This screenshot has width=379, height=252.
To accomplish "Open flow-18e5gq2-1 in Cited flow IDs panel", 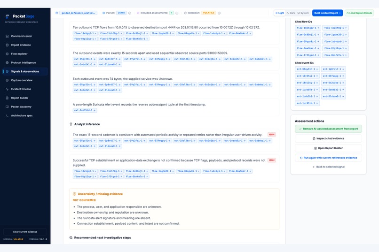I will [x=308, y=28].
